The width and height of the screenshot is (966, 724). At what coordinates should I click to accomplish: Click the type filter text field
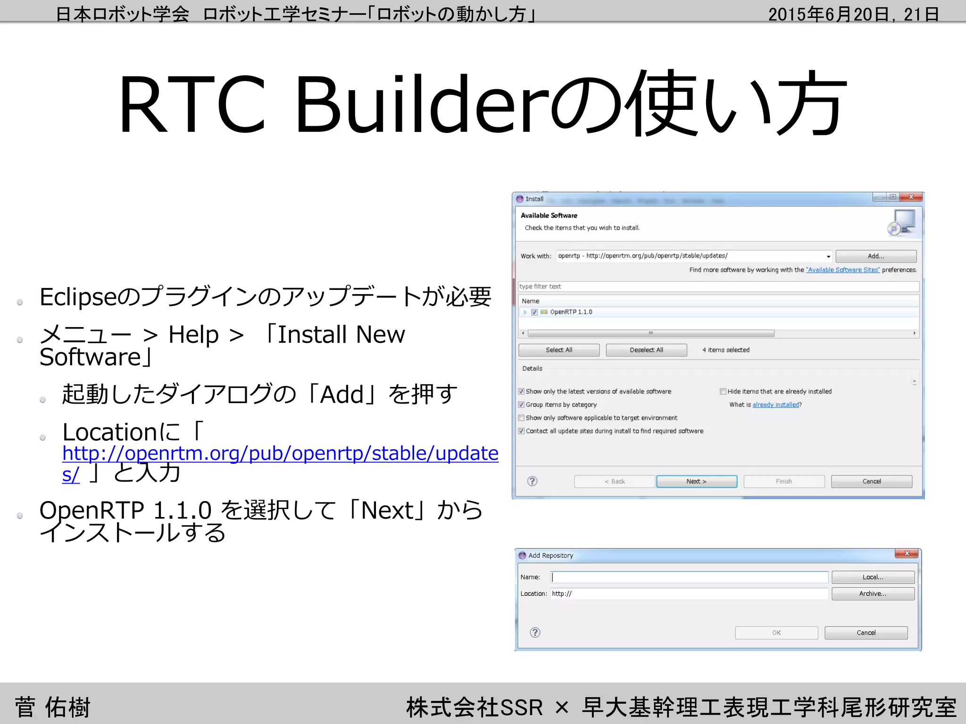point(719,287)
